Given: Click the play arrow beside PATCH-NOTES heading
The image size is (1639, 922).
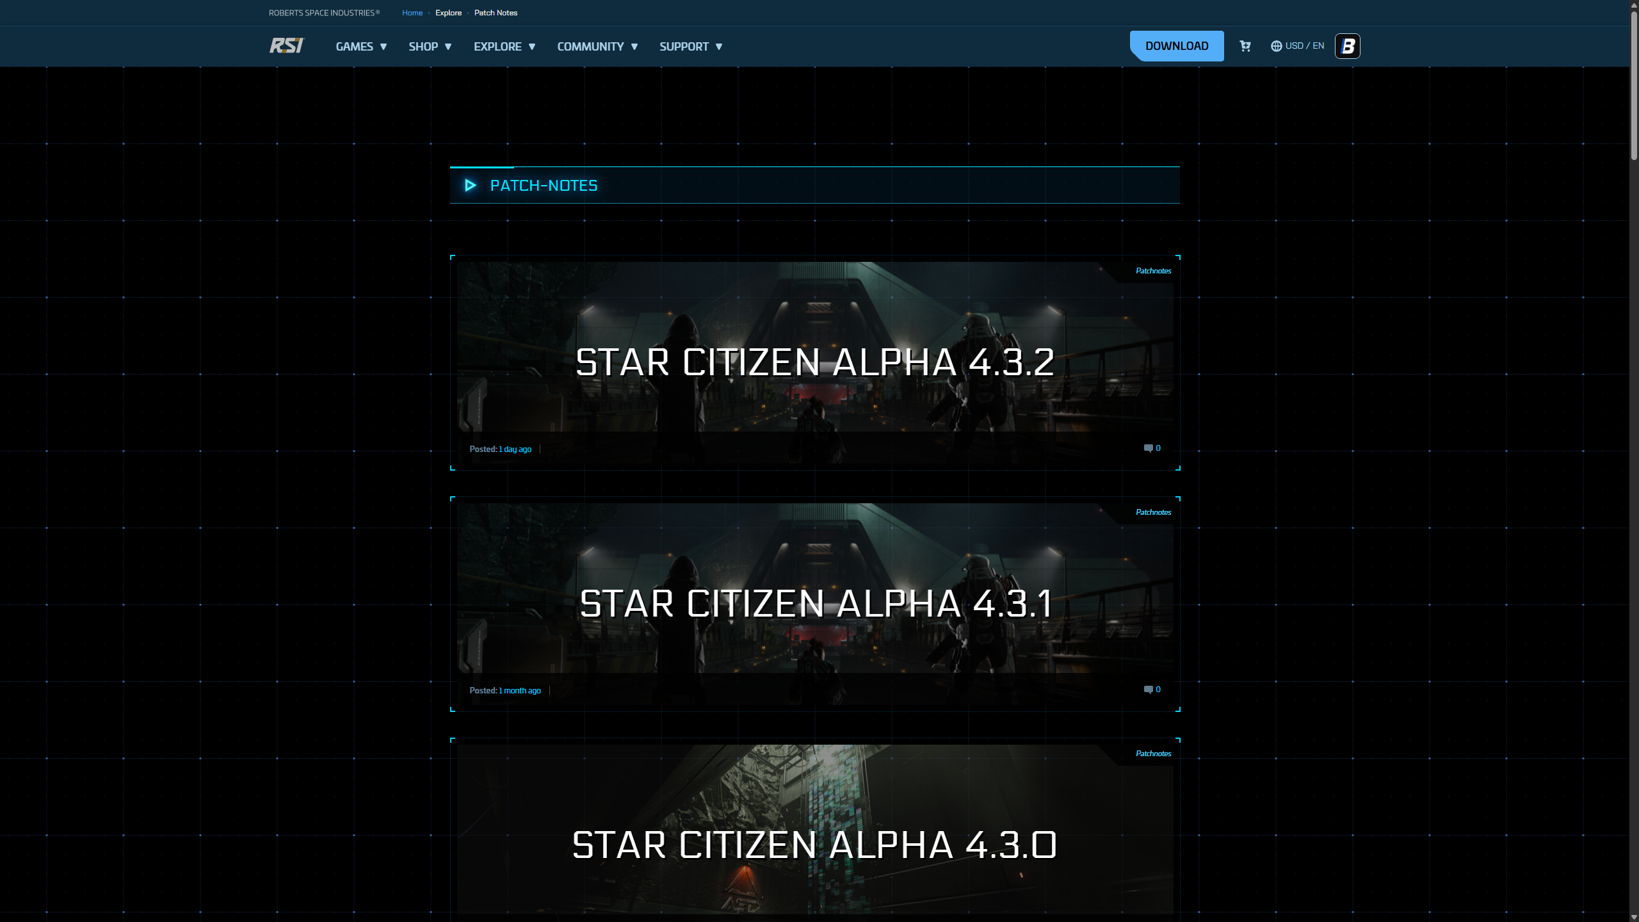Looking at the screenshot, I should click(x=471, y=186).
